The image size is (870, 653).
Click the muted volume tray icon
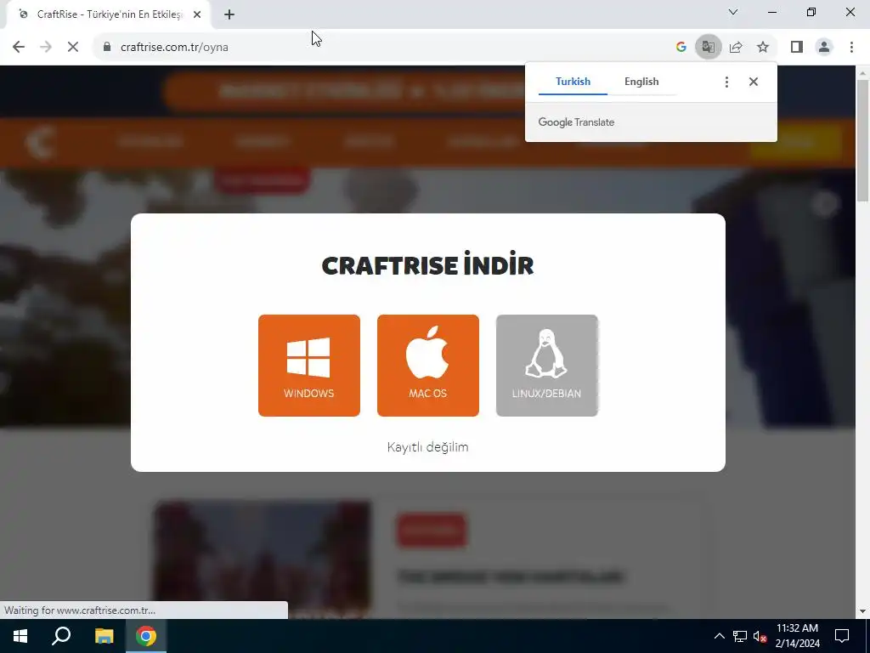click(x=760, y=636)
